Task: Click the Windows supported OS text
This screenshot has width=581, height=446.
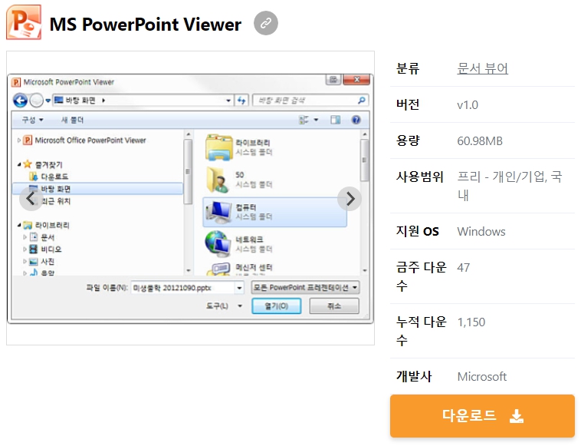Action: (481, 232)
